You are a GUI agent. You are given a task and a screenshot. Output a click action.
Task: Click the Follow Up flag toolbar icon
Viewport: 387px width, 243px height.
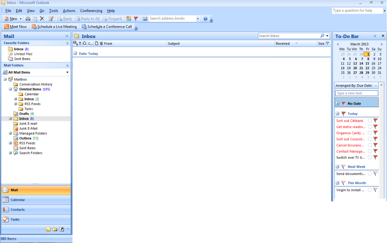click(136, 18)
